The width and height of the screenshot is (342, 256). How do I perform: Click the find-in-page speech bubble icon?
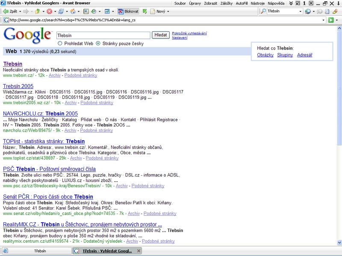tap(319, 12)
